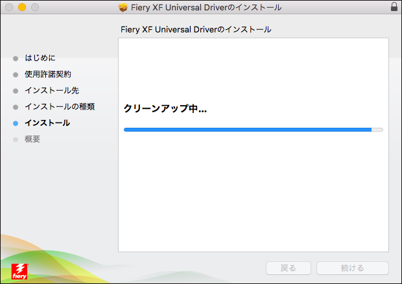Screen dimensions: 402x284
Task: Click the package icon beside window title
Action: [x=123, y=7]
